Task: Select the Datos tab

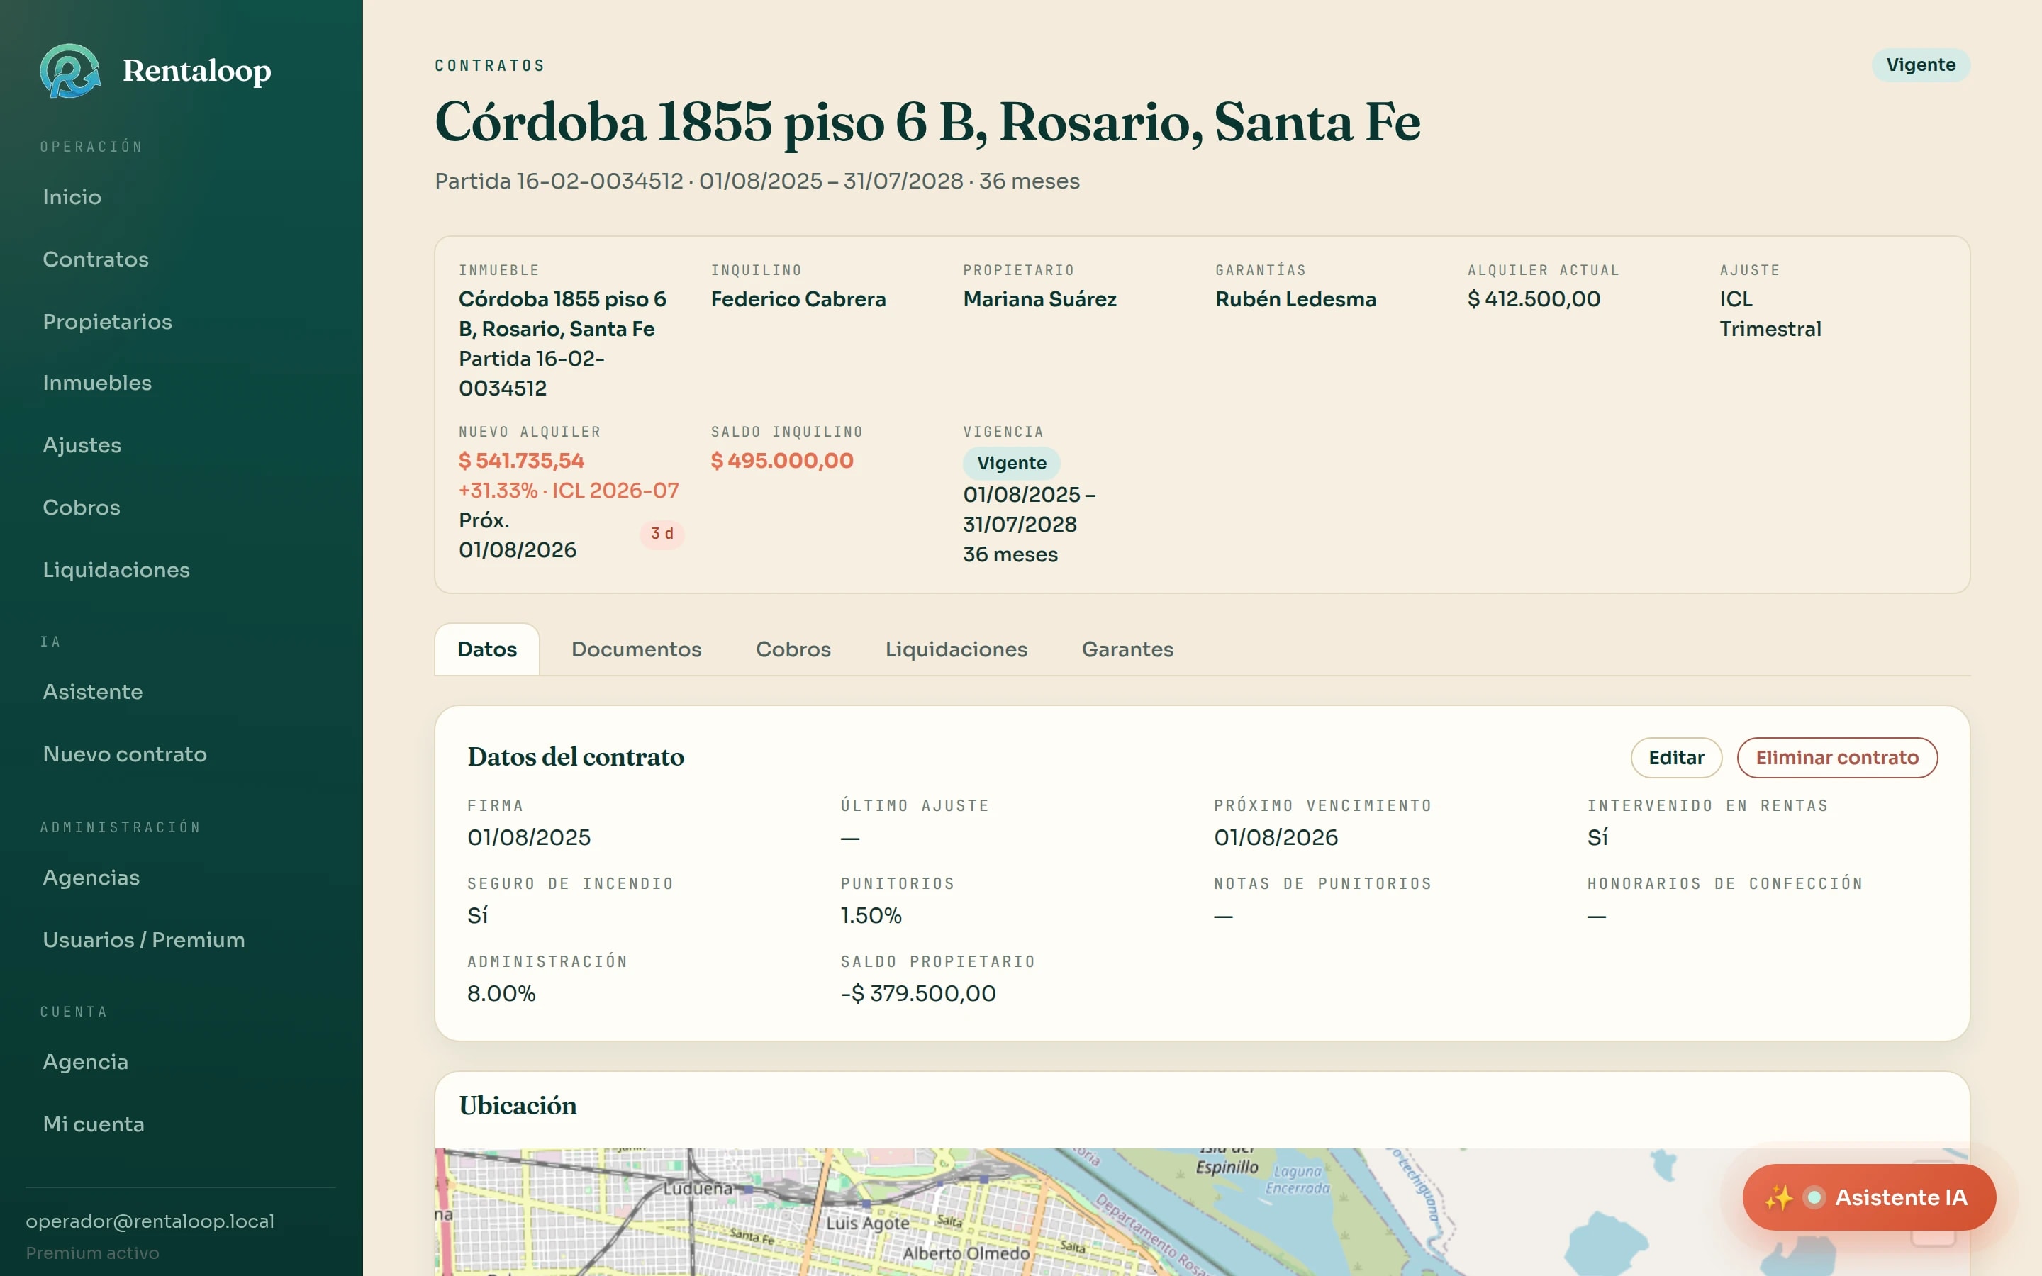Action: click(x=487, y=649)
